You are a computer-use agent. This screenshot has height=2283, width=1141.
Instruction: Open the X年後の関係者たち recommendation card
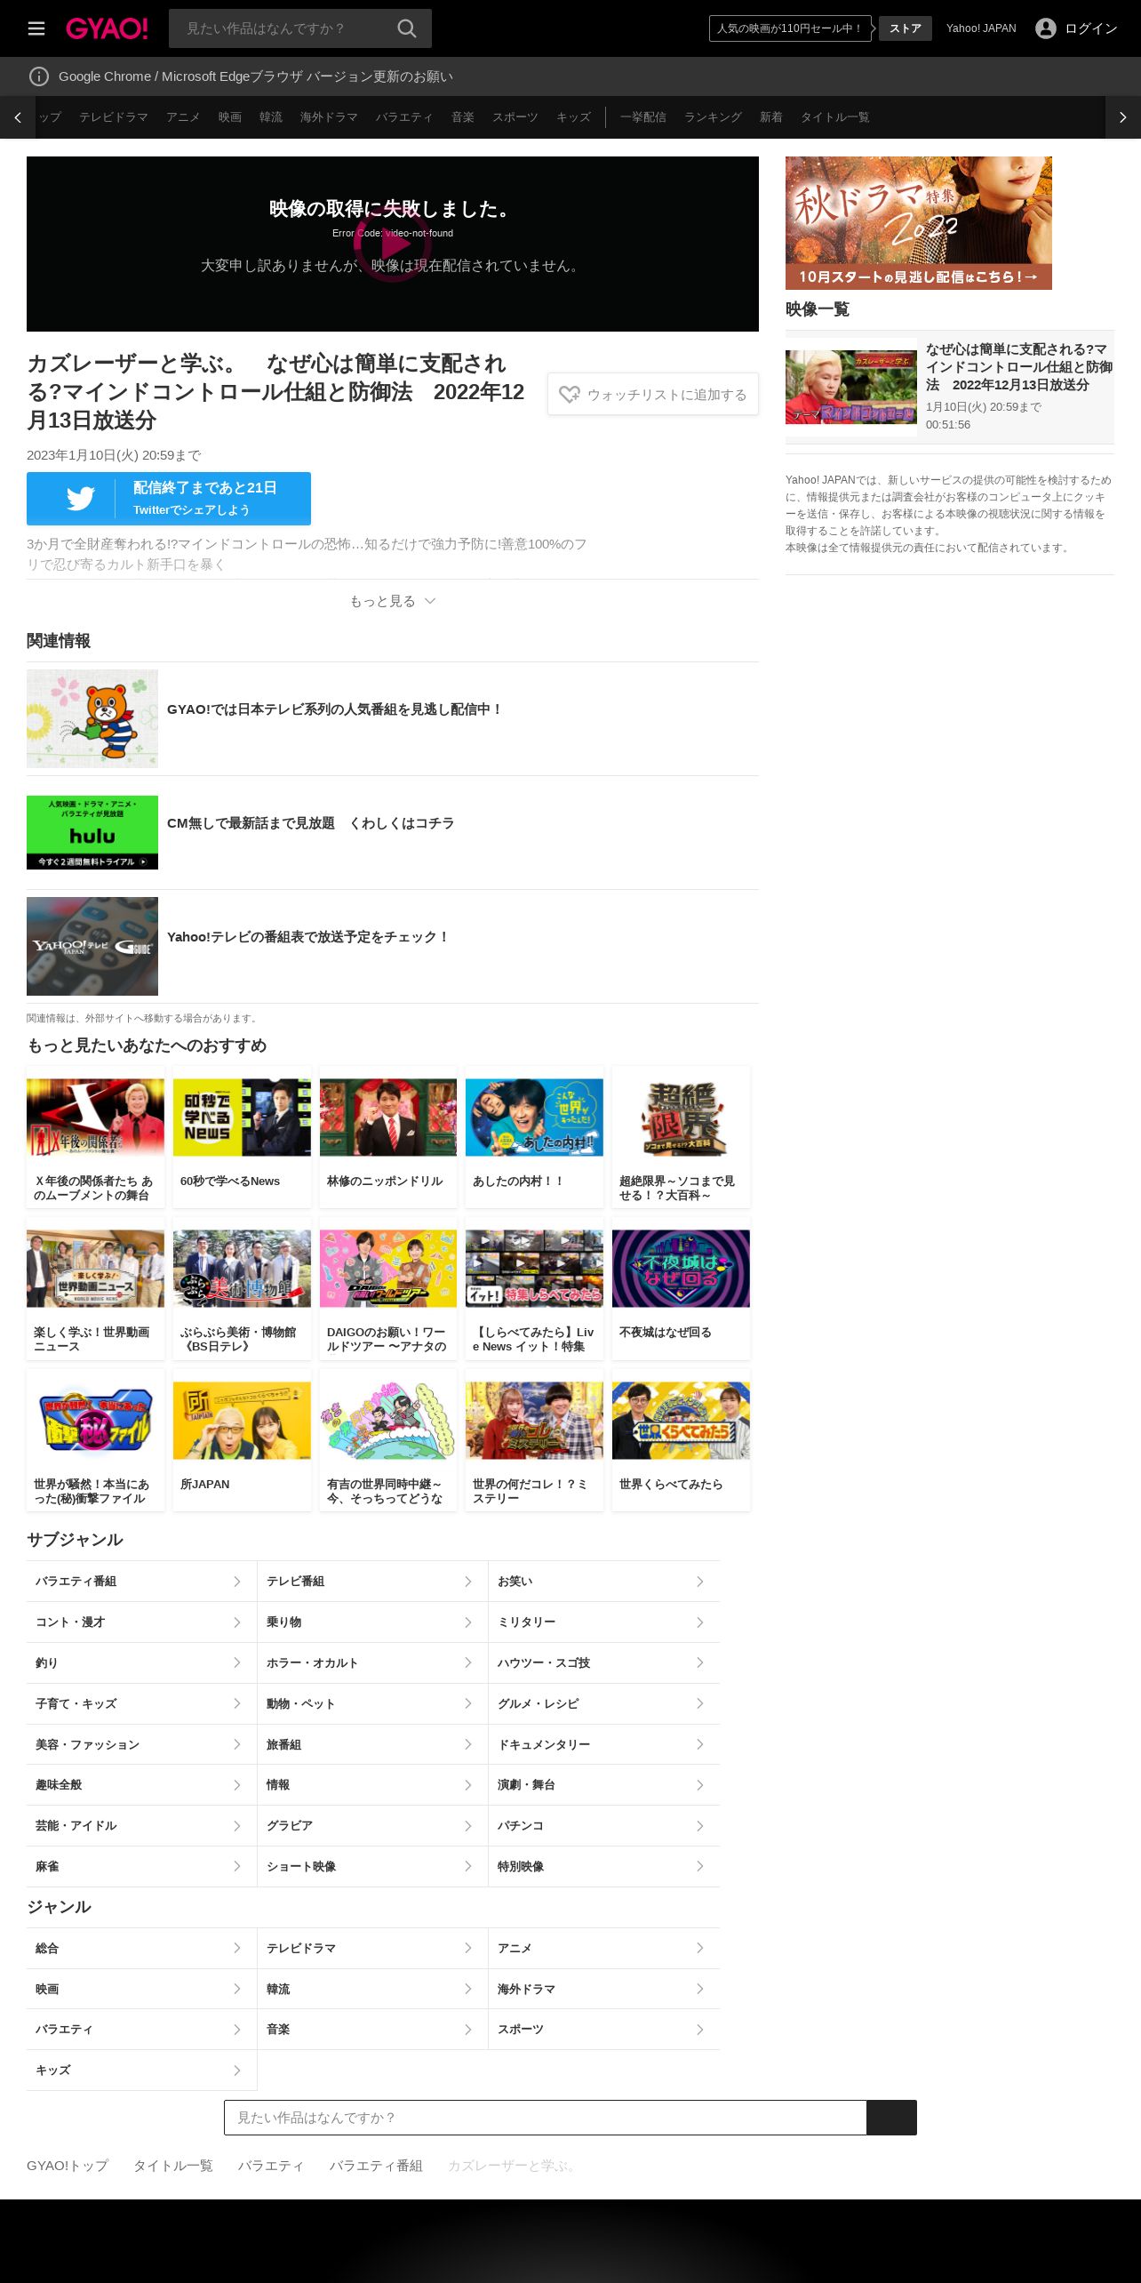coord(95,1137)
